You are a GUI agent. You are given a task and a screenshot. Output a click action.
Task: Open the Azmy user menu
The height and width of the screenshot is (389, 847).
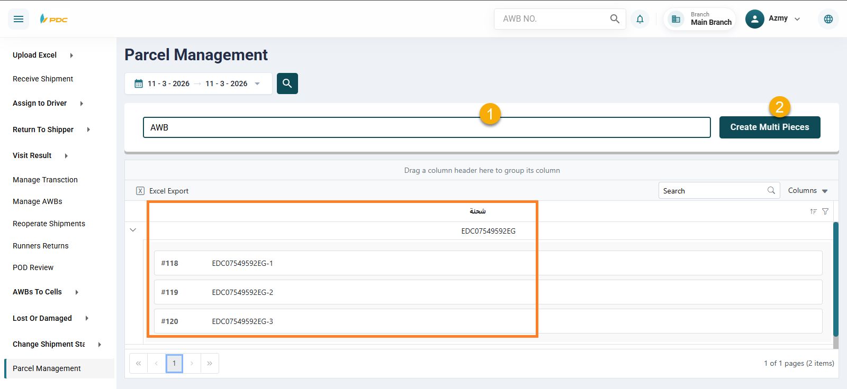coord(773,19)
